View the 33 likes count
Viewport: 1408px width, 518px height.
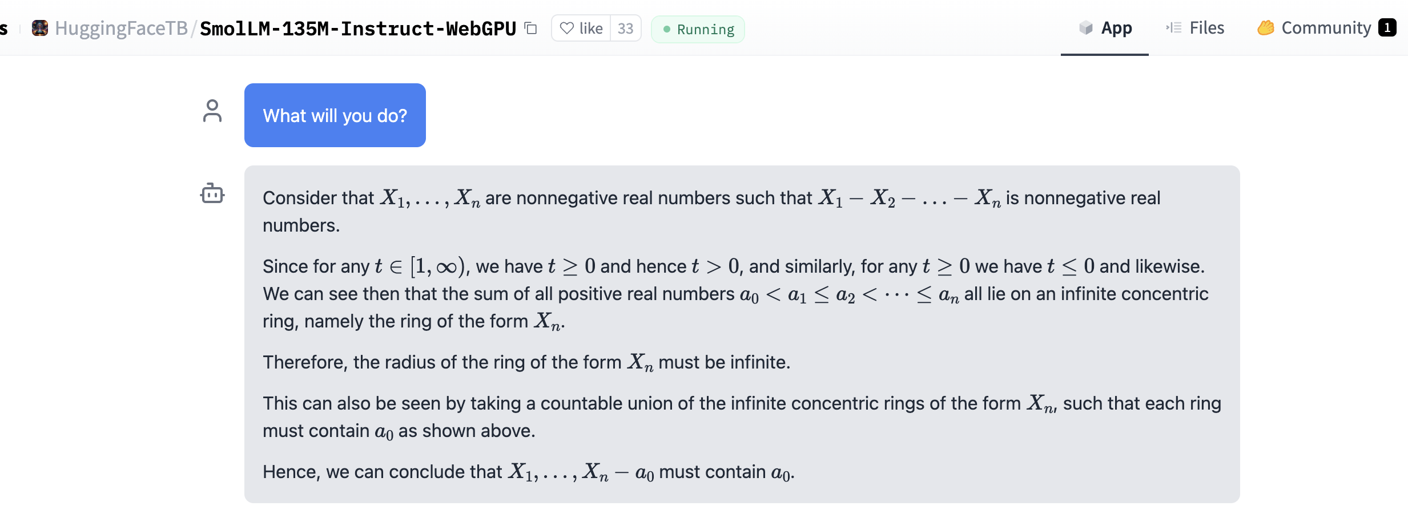[x=626, y=29]
